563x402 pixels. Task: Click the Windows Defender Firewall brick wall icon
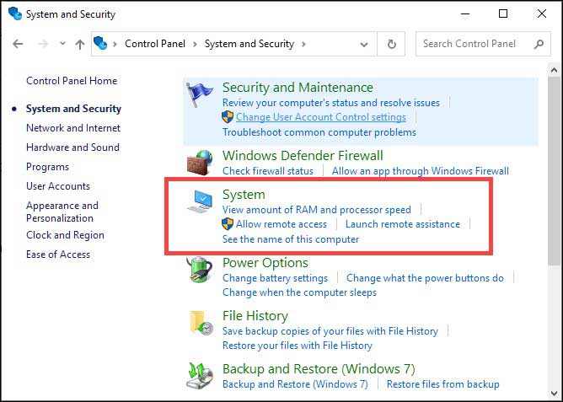coord(201,163)
